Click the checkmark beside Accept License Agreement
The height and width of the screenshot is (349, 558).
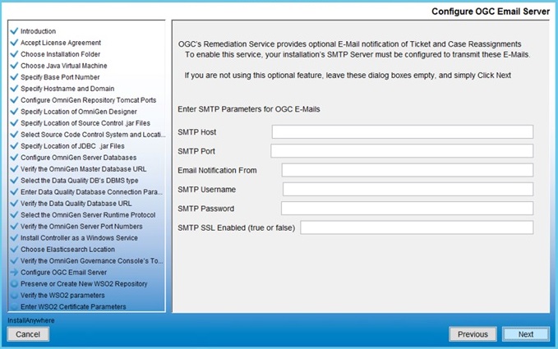coord(14,43)
